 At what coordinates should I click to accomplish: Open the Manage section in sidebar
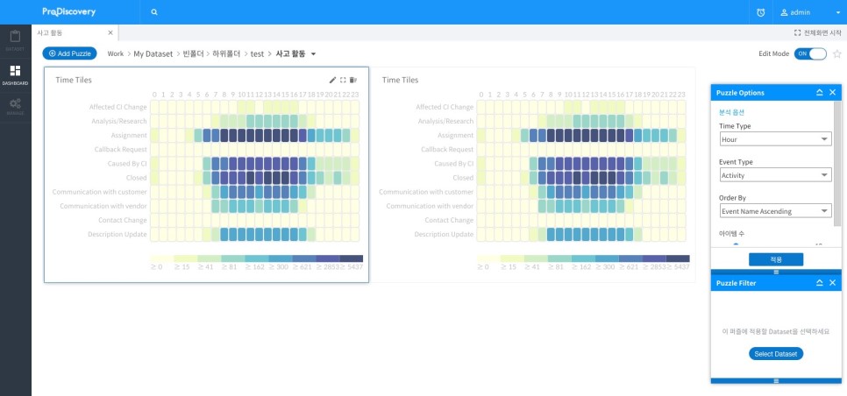coord(15,106)
